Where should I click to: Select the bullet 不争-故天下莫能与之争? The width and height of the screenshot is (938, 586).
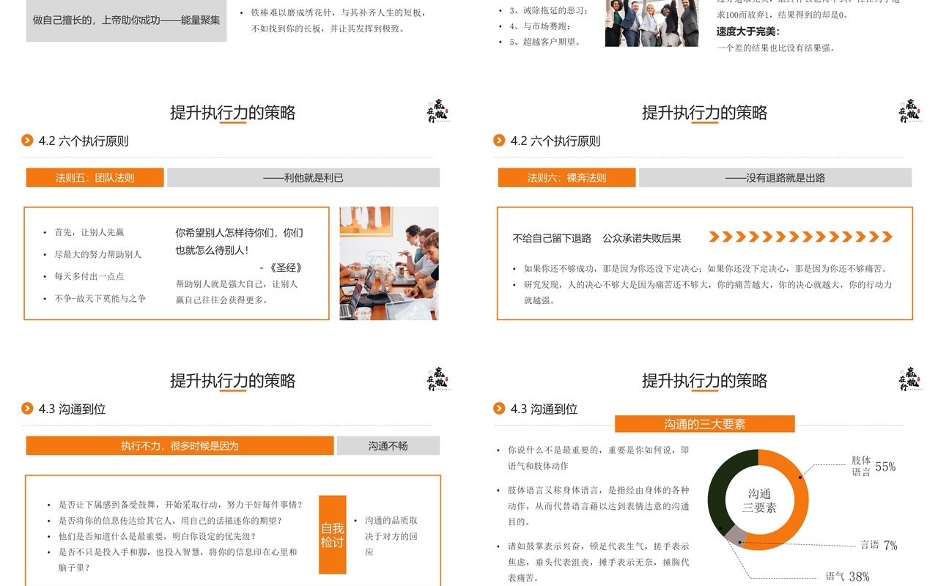(100, 298)
